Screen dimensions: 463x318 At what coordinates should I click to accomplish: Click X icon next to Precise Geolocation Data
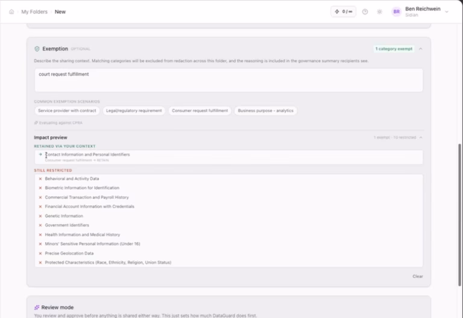click(40, 254)
